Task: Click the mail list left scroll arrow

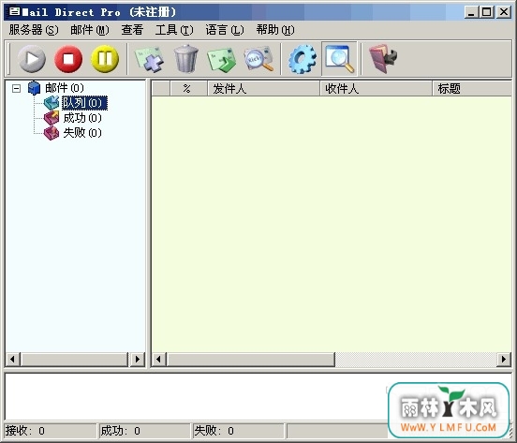Action: coord(158,359)
